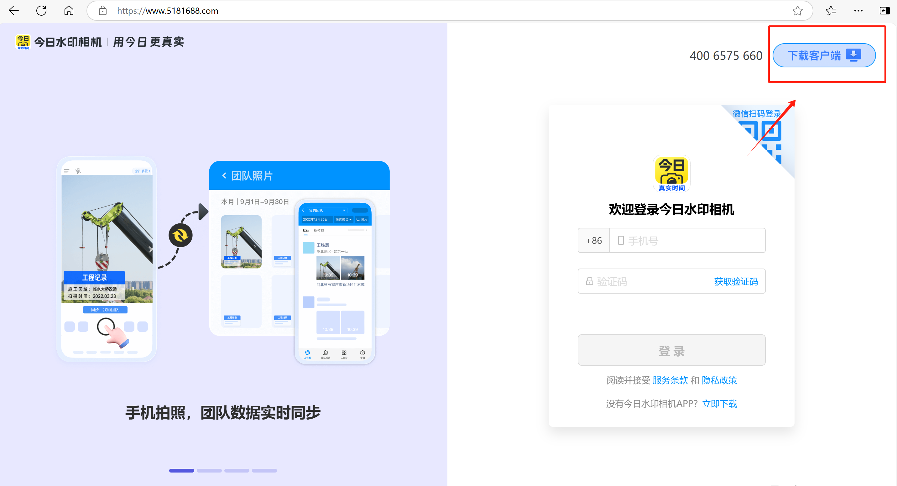Screen dimensions: 897x486
Task: Select the 默认 tab in mockup
Action: (x=306, y=230)
